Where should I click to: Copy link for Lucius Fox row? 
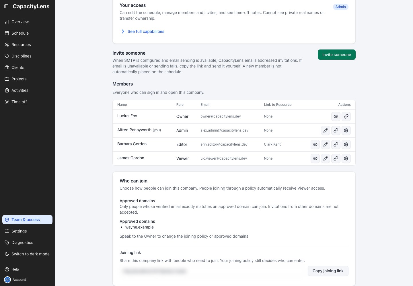click(346, 116)
